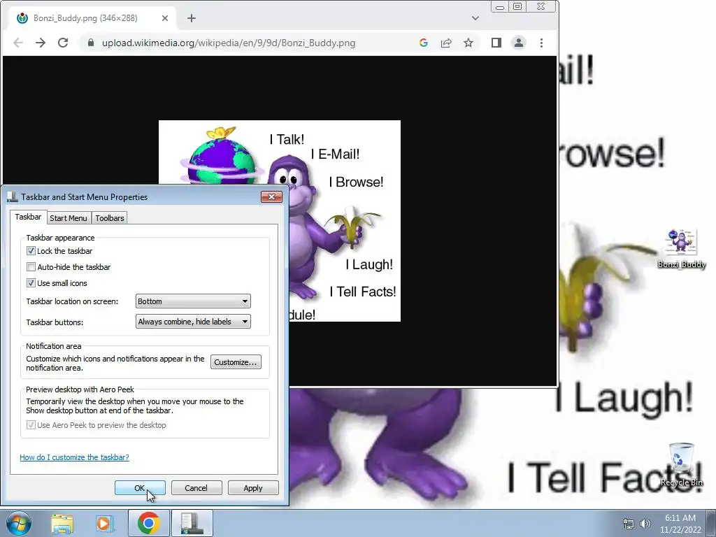Switch to Chrome via taskbar icon
Image resolution: width=716 pixels, height=537 pixels.
point(149,523)
